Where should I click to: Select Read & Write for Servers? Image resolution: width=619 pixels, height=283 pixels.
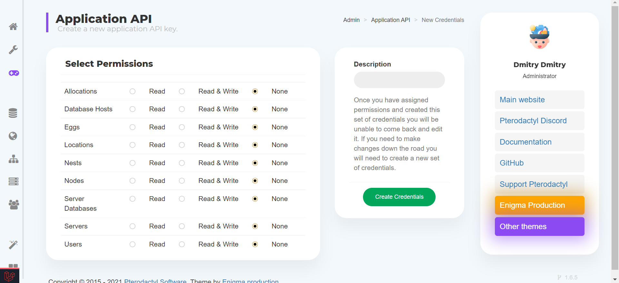click(x=182, y=226)
